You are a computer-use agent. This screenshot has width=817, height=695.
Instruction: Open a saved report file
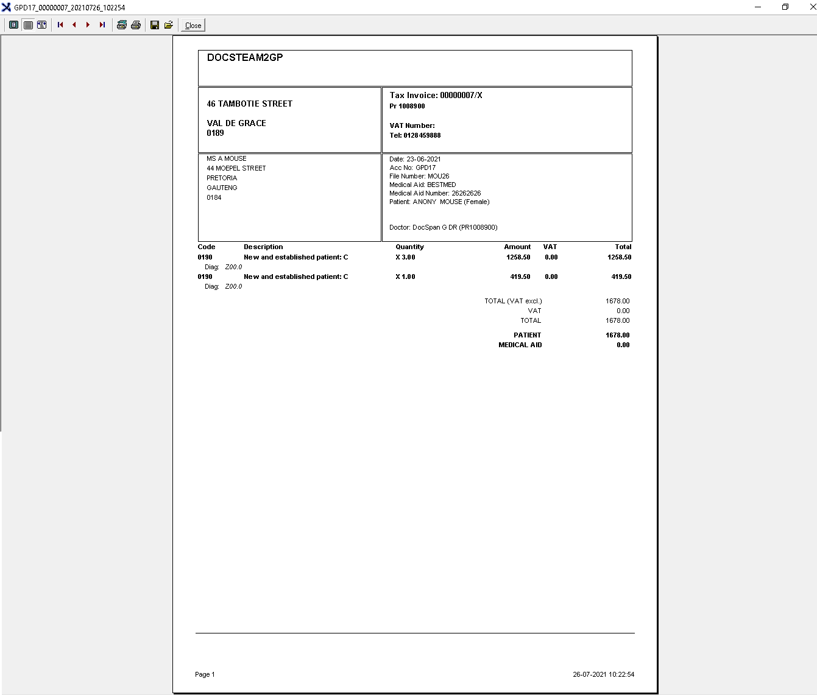169,25
